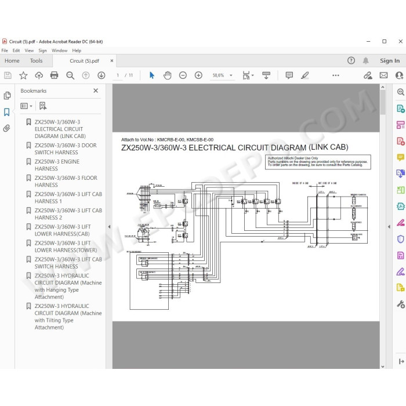The height and width of the screenshot is (406, 406).
Task: Close the Bookmarks panel
Action: point(96,90)
